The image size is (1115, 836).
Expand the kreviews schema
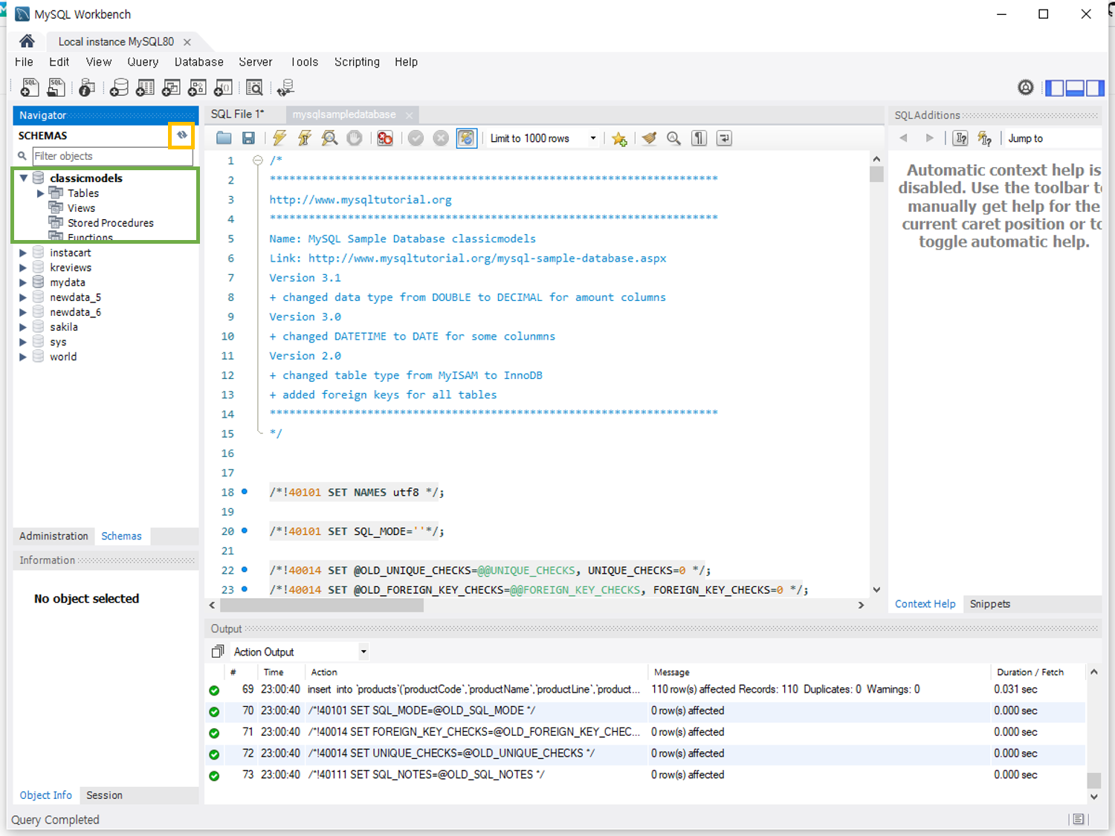(23, 268)
